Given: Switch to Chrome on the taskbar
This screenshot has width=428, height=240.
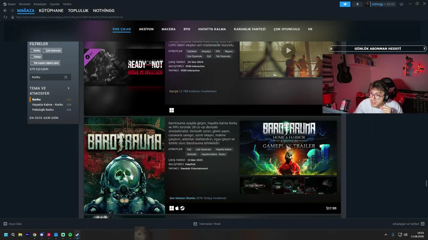Looking at the screenshot, I should (x=34, y=235).
